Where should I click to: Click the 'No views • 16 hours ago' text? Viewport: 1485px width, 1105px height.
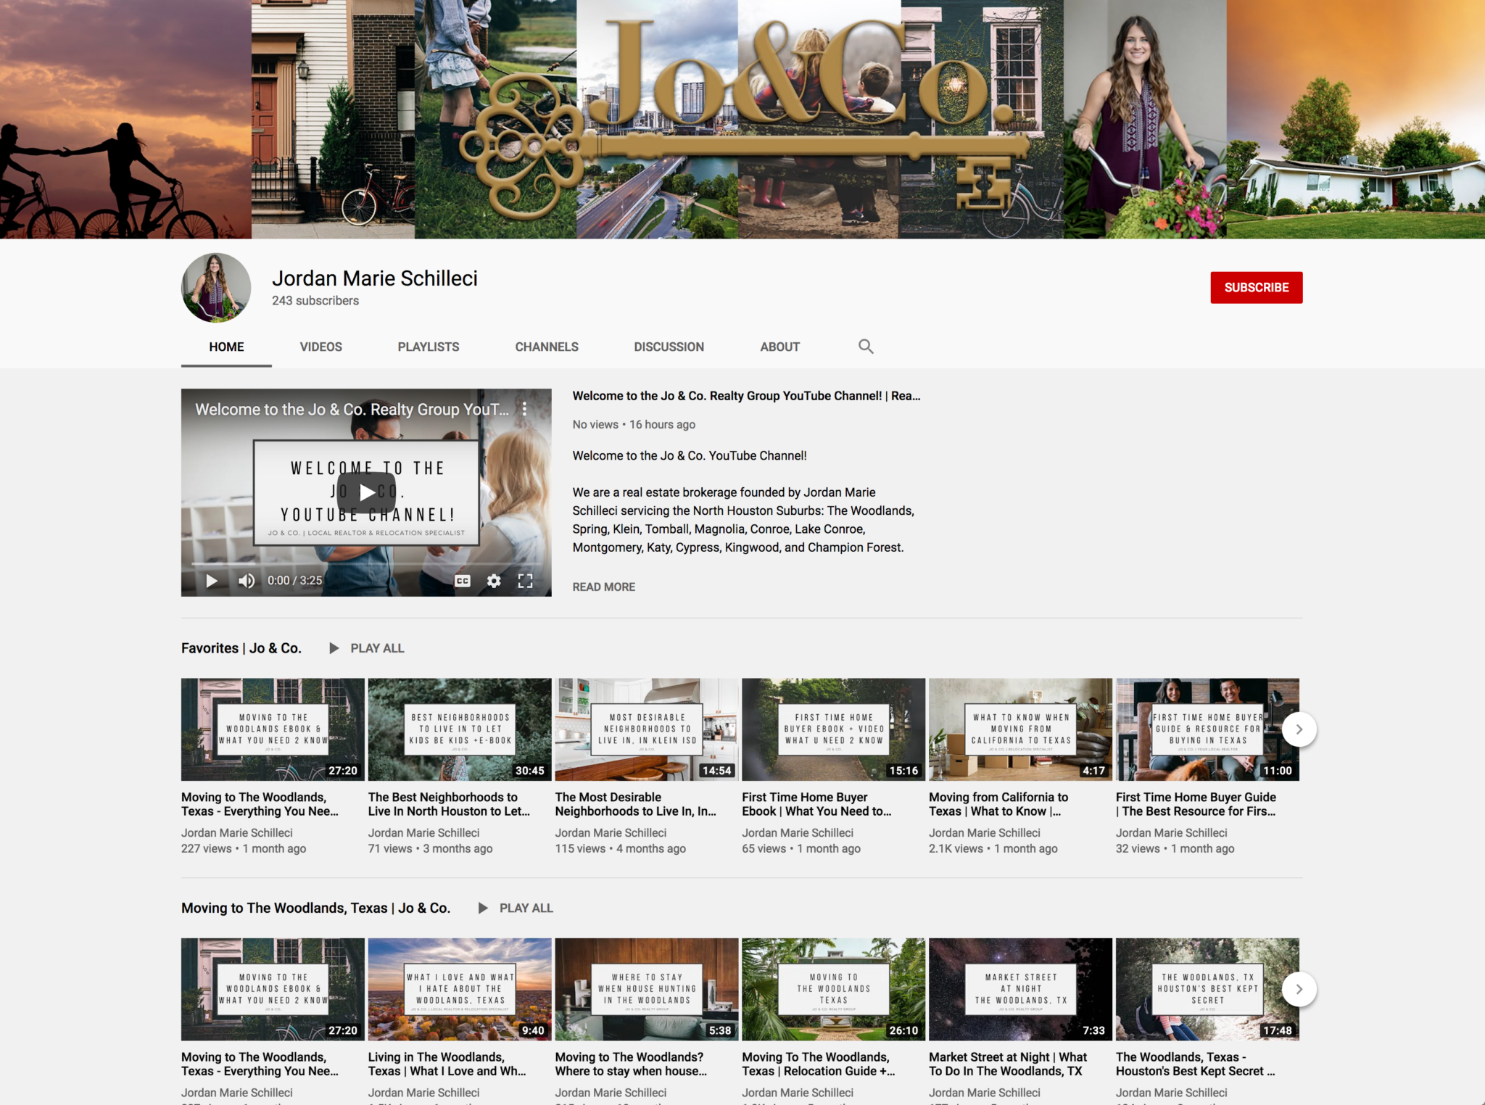(x=634, y=424)
